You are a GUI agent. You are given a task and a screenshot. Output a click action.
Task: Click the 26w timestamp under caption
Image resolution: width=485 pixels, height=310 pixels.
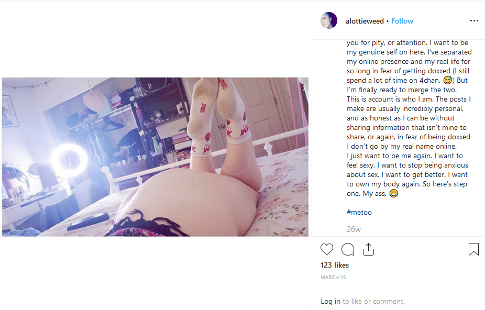click(x=354, y=229)
